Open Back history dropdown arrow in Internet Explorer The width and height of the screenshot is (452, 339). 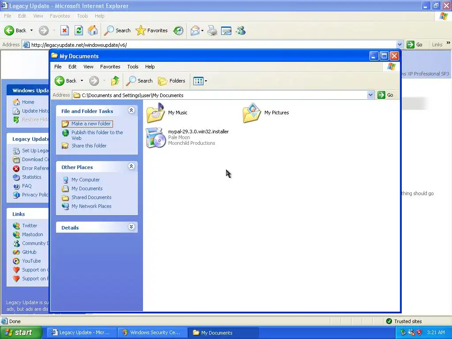coord(31,30)
